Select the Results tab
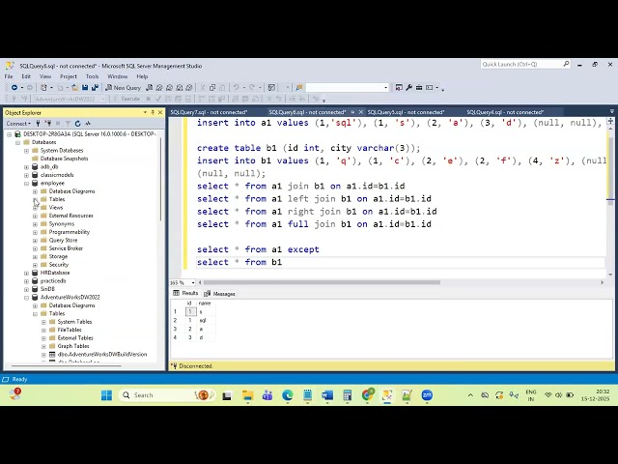 pos(186,293)
